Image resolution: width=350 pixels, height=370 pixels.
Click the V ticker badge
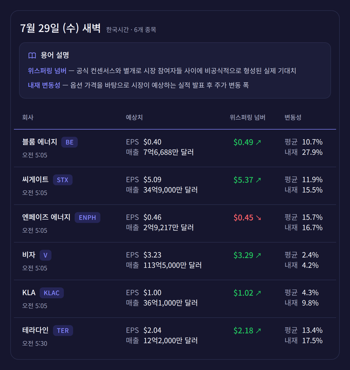pos(46,255)
